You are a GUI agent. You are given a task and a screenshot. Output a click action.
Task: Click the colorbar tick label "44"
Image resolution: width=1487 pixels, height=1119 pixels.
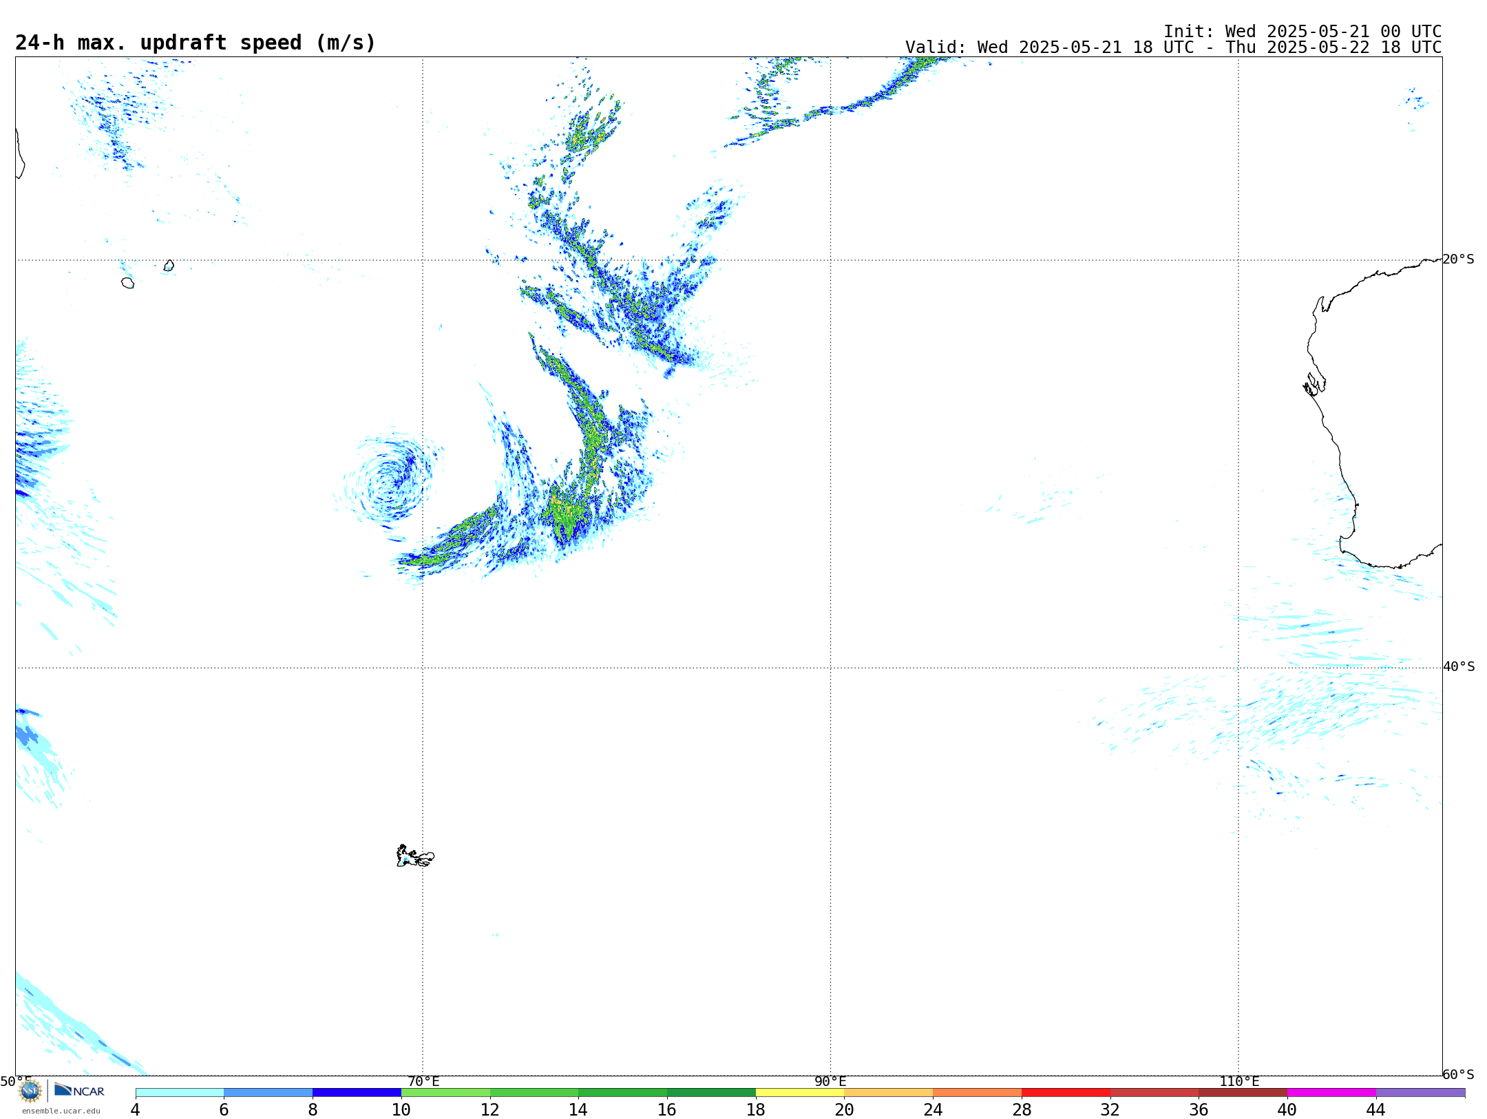(1376, 1109)
